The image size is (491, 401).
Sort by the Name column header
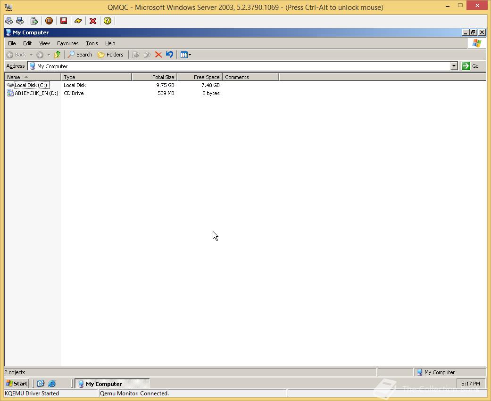[33, 77]
